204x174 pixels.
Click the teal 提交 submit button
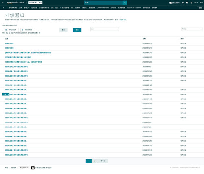[x=77, y=30]
